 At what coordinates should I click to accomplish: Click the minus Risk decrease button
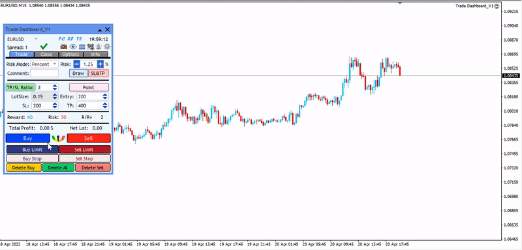(77, 64)
